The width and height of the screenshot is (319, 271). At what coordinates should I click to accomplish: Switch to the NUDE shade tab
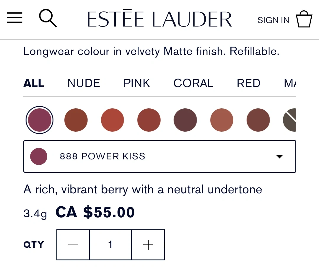(84, 83)
